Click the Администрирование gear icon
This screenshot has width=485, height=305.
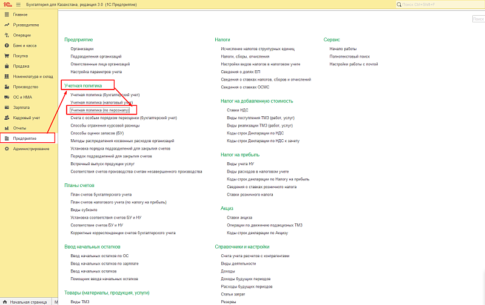[6, 148]
